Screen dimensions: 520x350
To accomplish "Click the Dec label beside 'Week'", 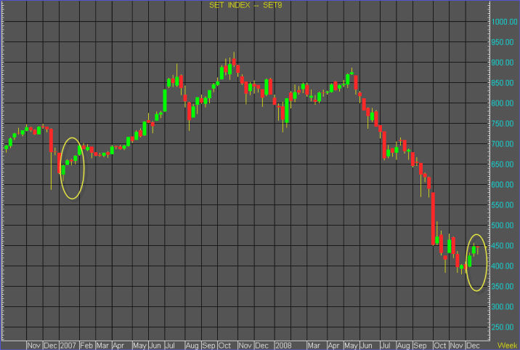I will point(473,346).
